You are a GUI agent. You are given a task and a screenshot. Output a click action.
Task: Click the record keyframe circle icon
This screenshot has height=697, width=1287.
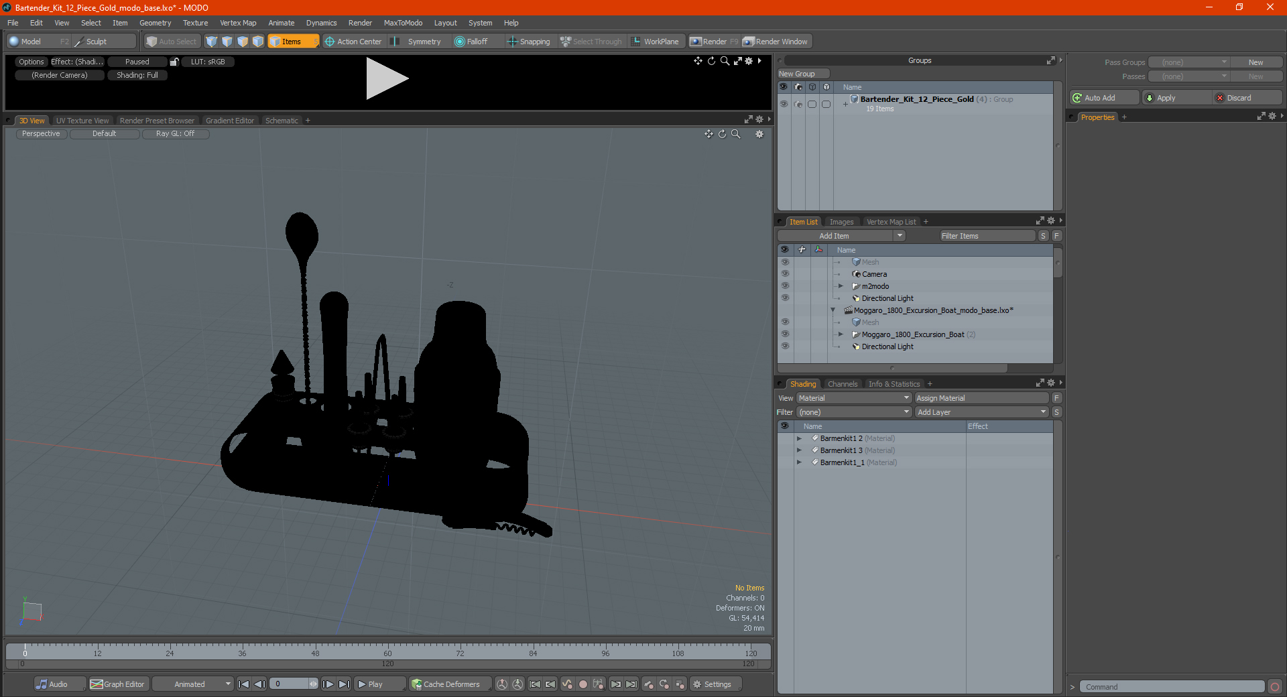[583, 684]
